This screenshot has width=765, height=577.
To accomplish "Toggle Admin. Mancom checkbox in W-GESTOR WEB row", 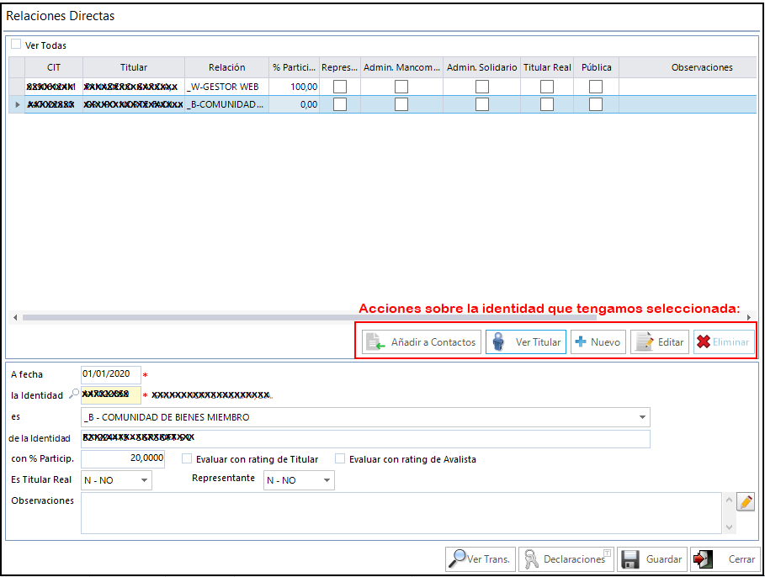I will click(x=401, y=87).
